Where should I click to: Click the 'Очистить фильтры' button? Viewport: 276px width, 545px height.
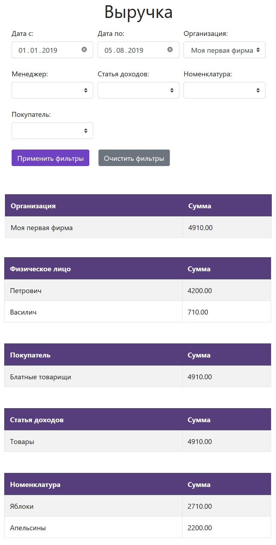point(134,158)
